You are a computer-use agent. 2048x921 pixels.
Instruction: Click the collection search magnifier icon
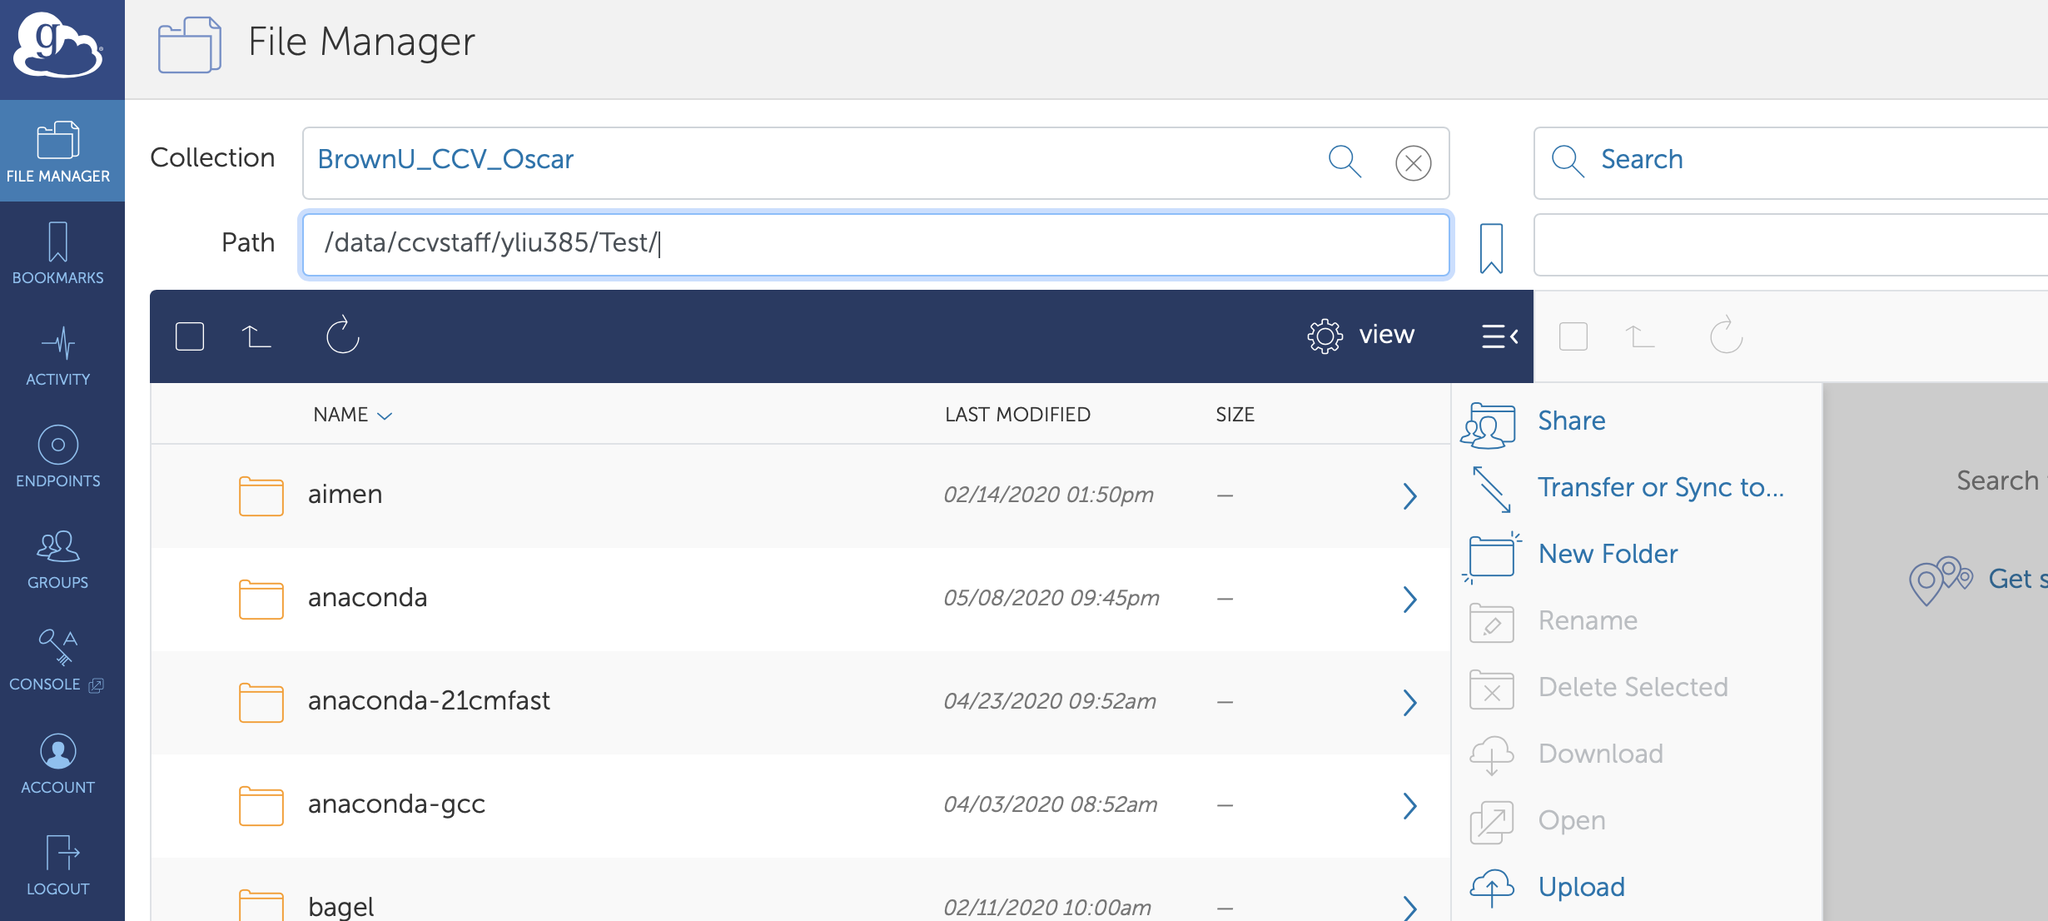point(1345,162)
